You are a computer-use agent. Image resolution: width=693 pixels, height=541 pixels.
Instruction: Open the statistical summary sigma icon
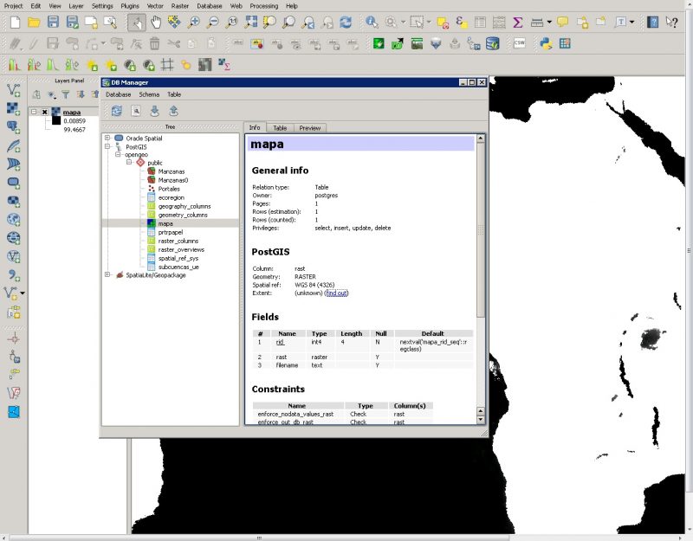(x=517, y=23)
